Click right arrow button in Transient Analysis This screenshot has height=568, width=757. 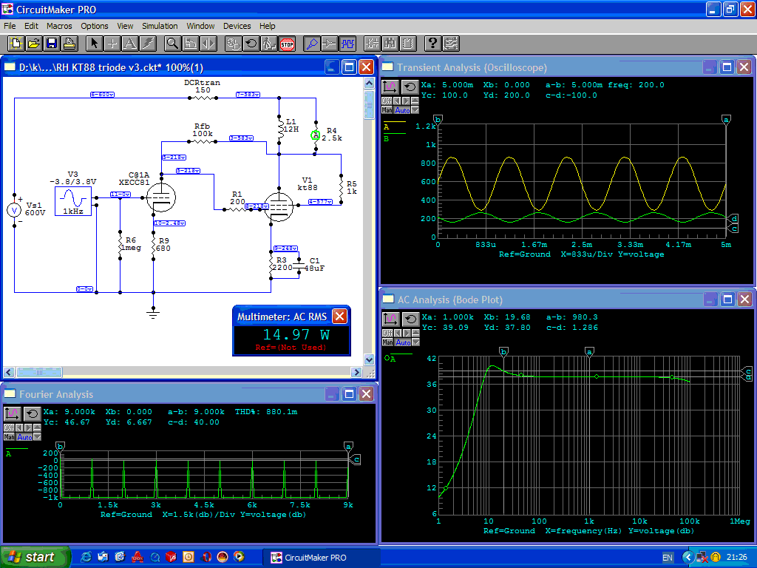click(x=406, y=101)
